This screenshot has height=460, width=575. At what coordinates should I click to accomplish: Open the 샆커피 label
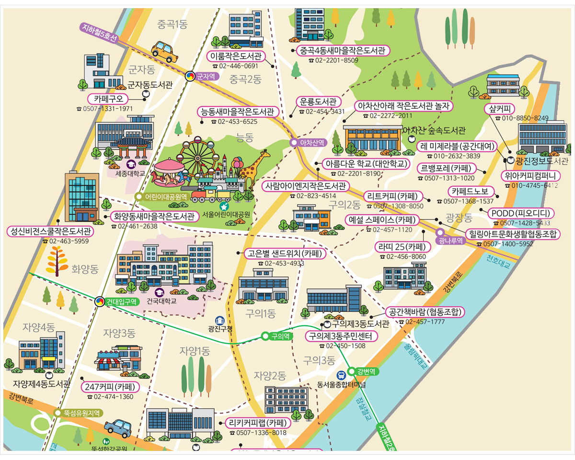(499, 108)
